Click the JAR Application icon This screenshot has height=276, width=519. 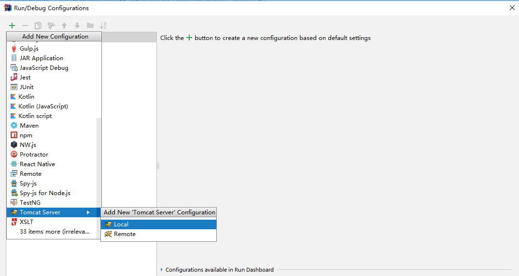pos(14,58)
